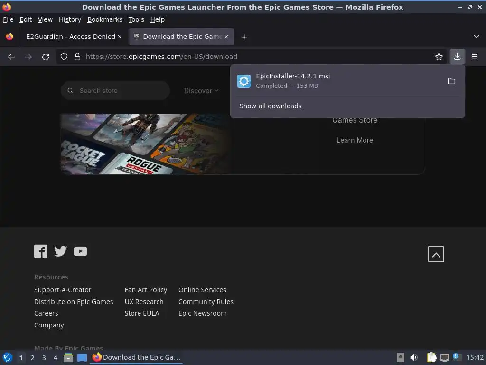Go back to the previous page
Viewport: 486px width, 365px height.
coord(11,57)
